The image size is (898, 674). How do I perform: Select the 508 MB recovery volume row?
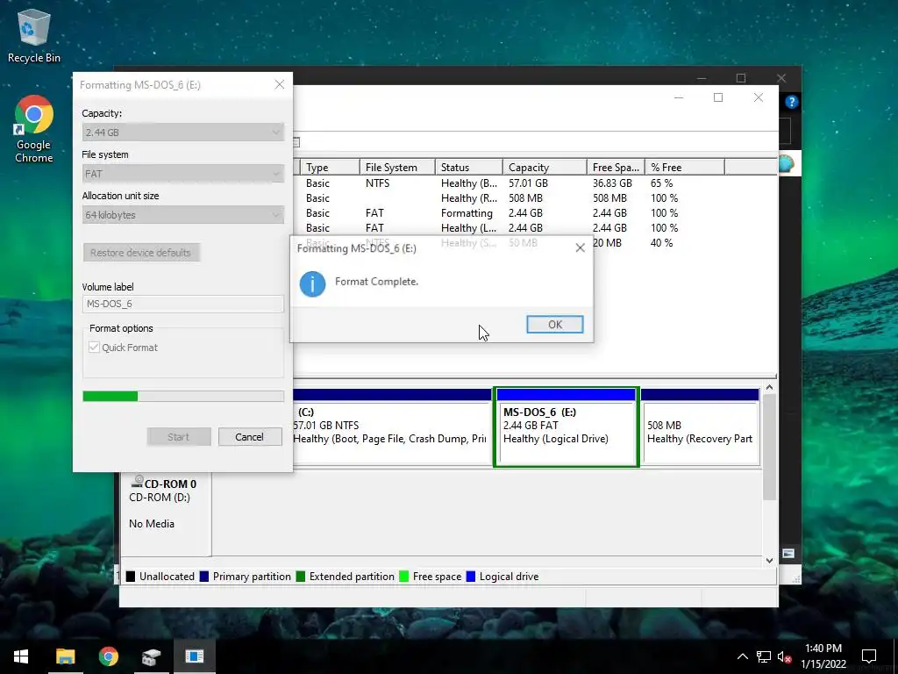click(535, 198)
